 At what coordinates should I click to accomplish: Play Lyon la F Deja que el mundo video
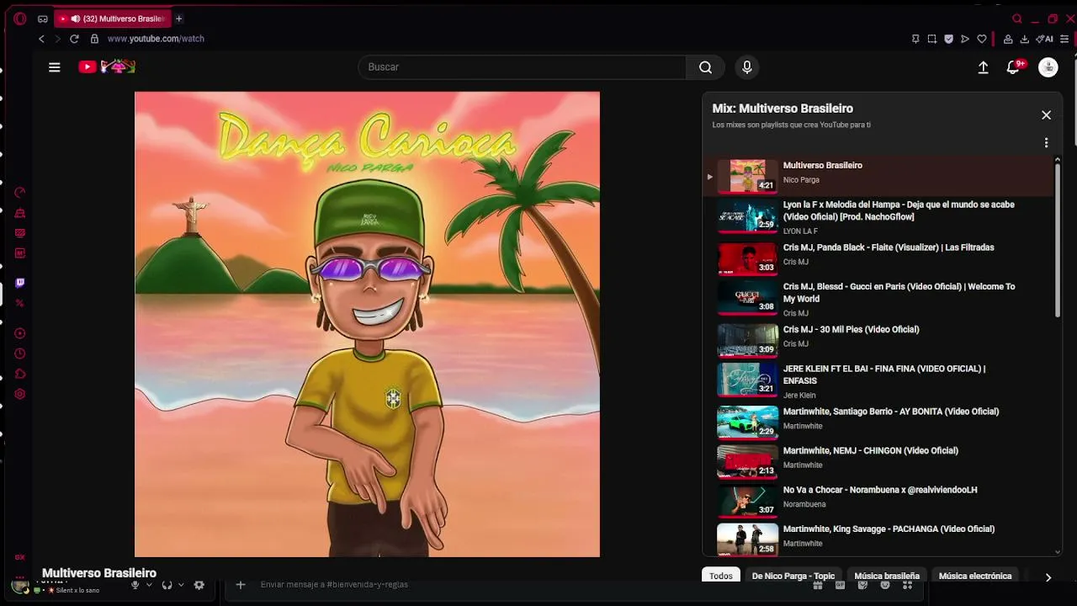877,216
